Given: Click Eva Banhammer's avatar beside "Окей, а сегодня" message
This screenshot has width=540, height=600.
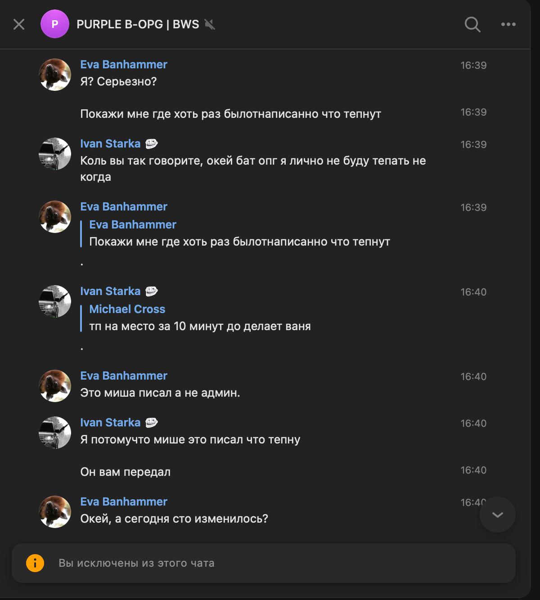Looking at the screenshot, I should (x=55, y=512).
